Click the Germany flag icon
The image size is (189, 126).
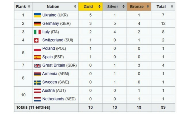tap(37, 24)
